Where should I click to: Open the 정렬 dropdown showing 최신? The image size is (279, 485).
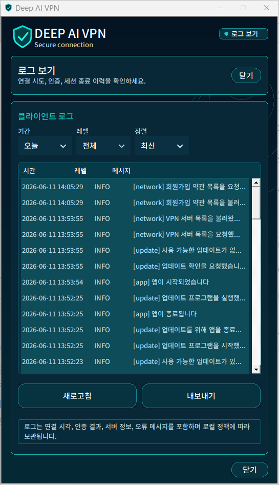[x=162, y=146]
